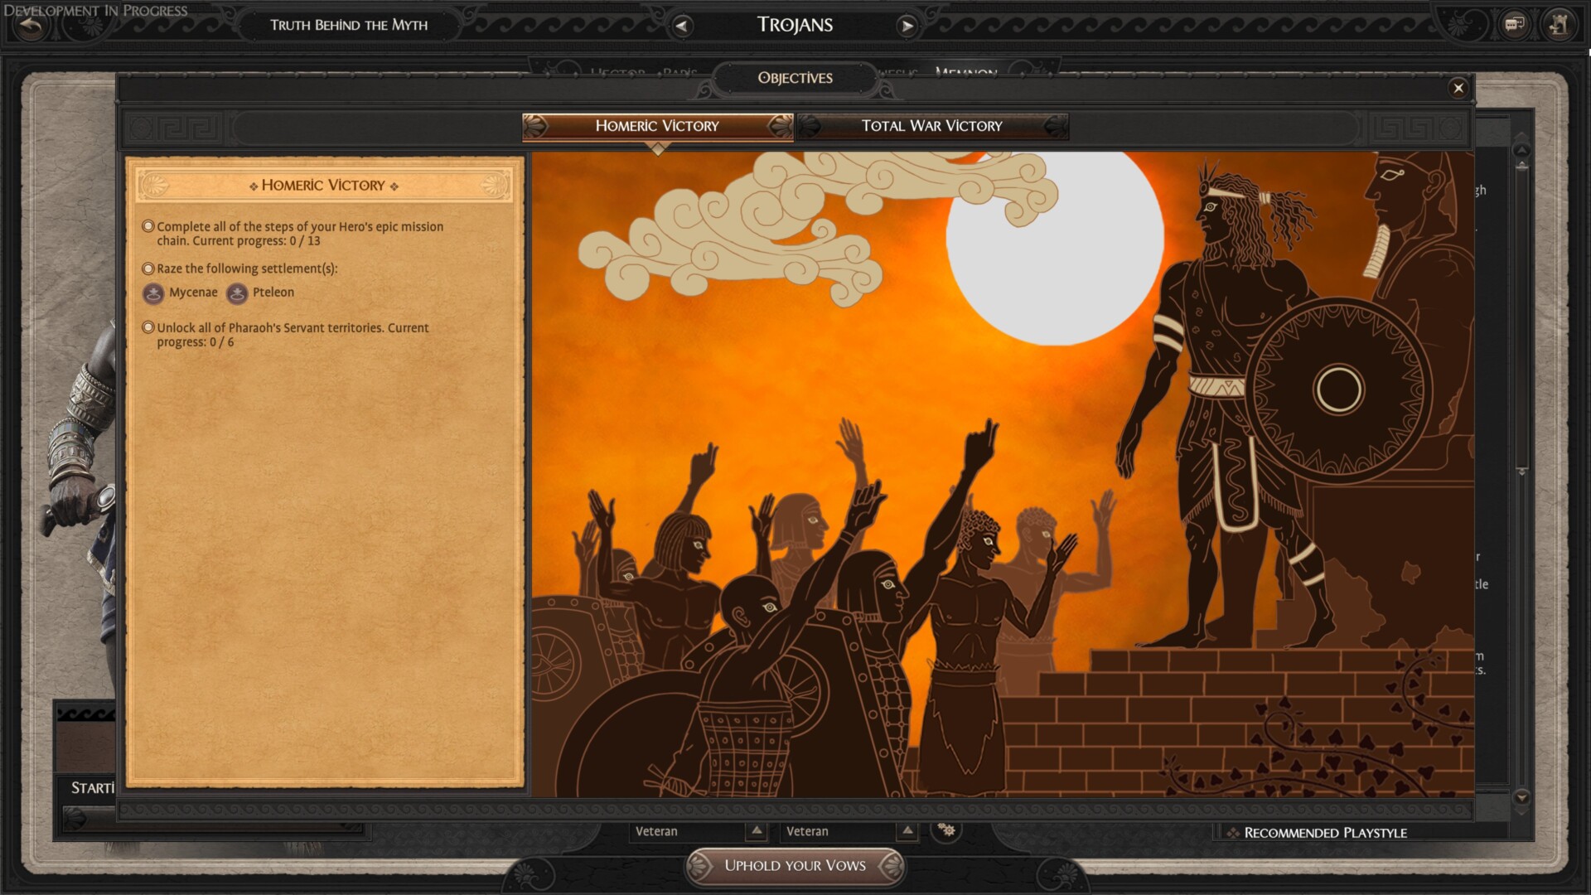Switch to the Homeric Victory tab
The width and height of the screenshot is (1591, 895).
[657, 126]
